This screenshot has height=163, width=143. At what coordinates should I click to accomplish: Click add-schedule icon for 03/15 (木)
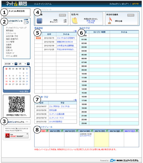107,130
